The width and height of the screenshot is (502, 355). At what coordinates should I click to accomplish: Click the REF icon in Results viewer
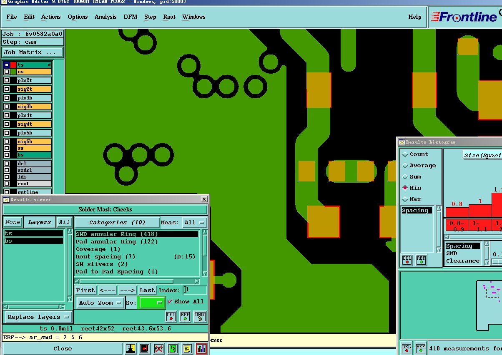pos(185,317)
